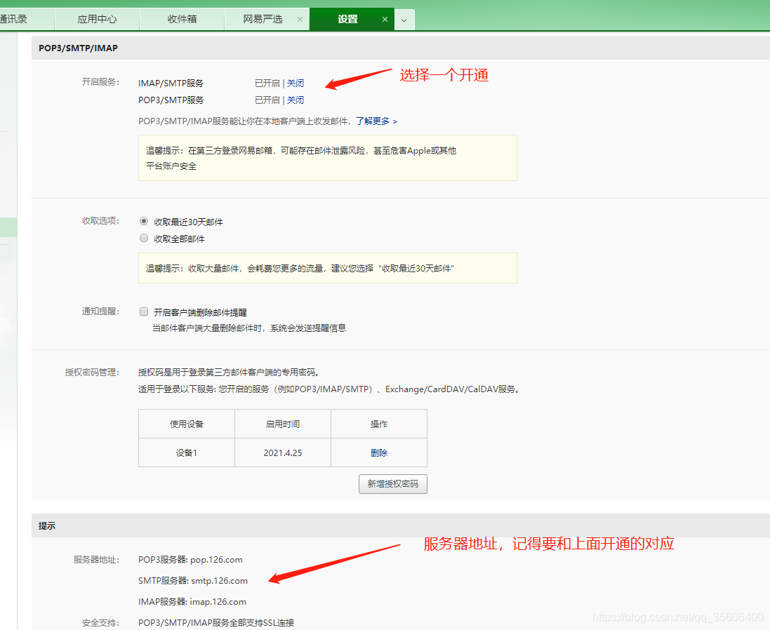
Task: Close the 设置 tab
Action: click(x=385, y=19)
